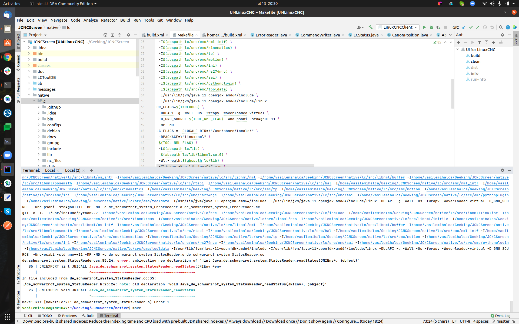Expand all in Project panel
The image size is (519, 324).
112,35
